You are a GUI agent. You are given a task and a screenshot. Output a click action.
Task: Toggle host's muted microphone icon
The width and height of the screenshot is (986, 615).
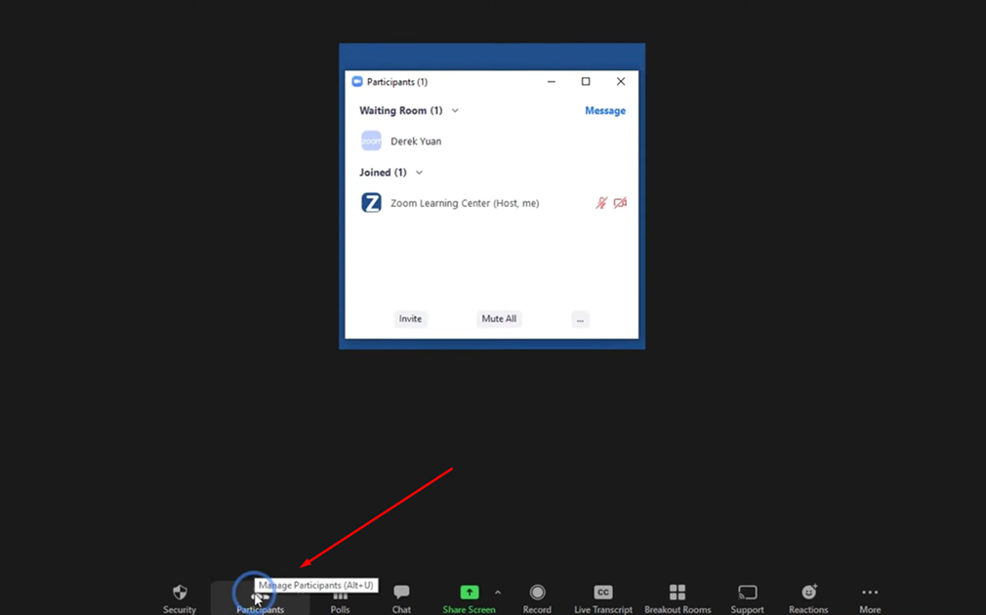(601, 203)
